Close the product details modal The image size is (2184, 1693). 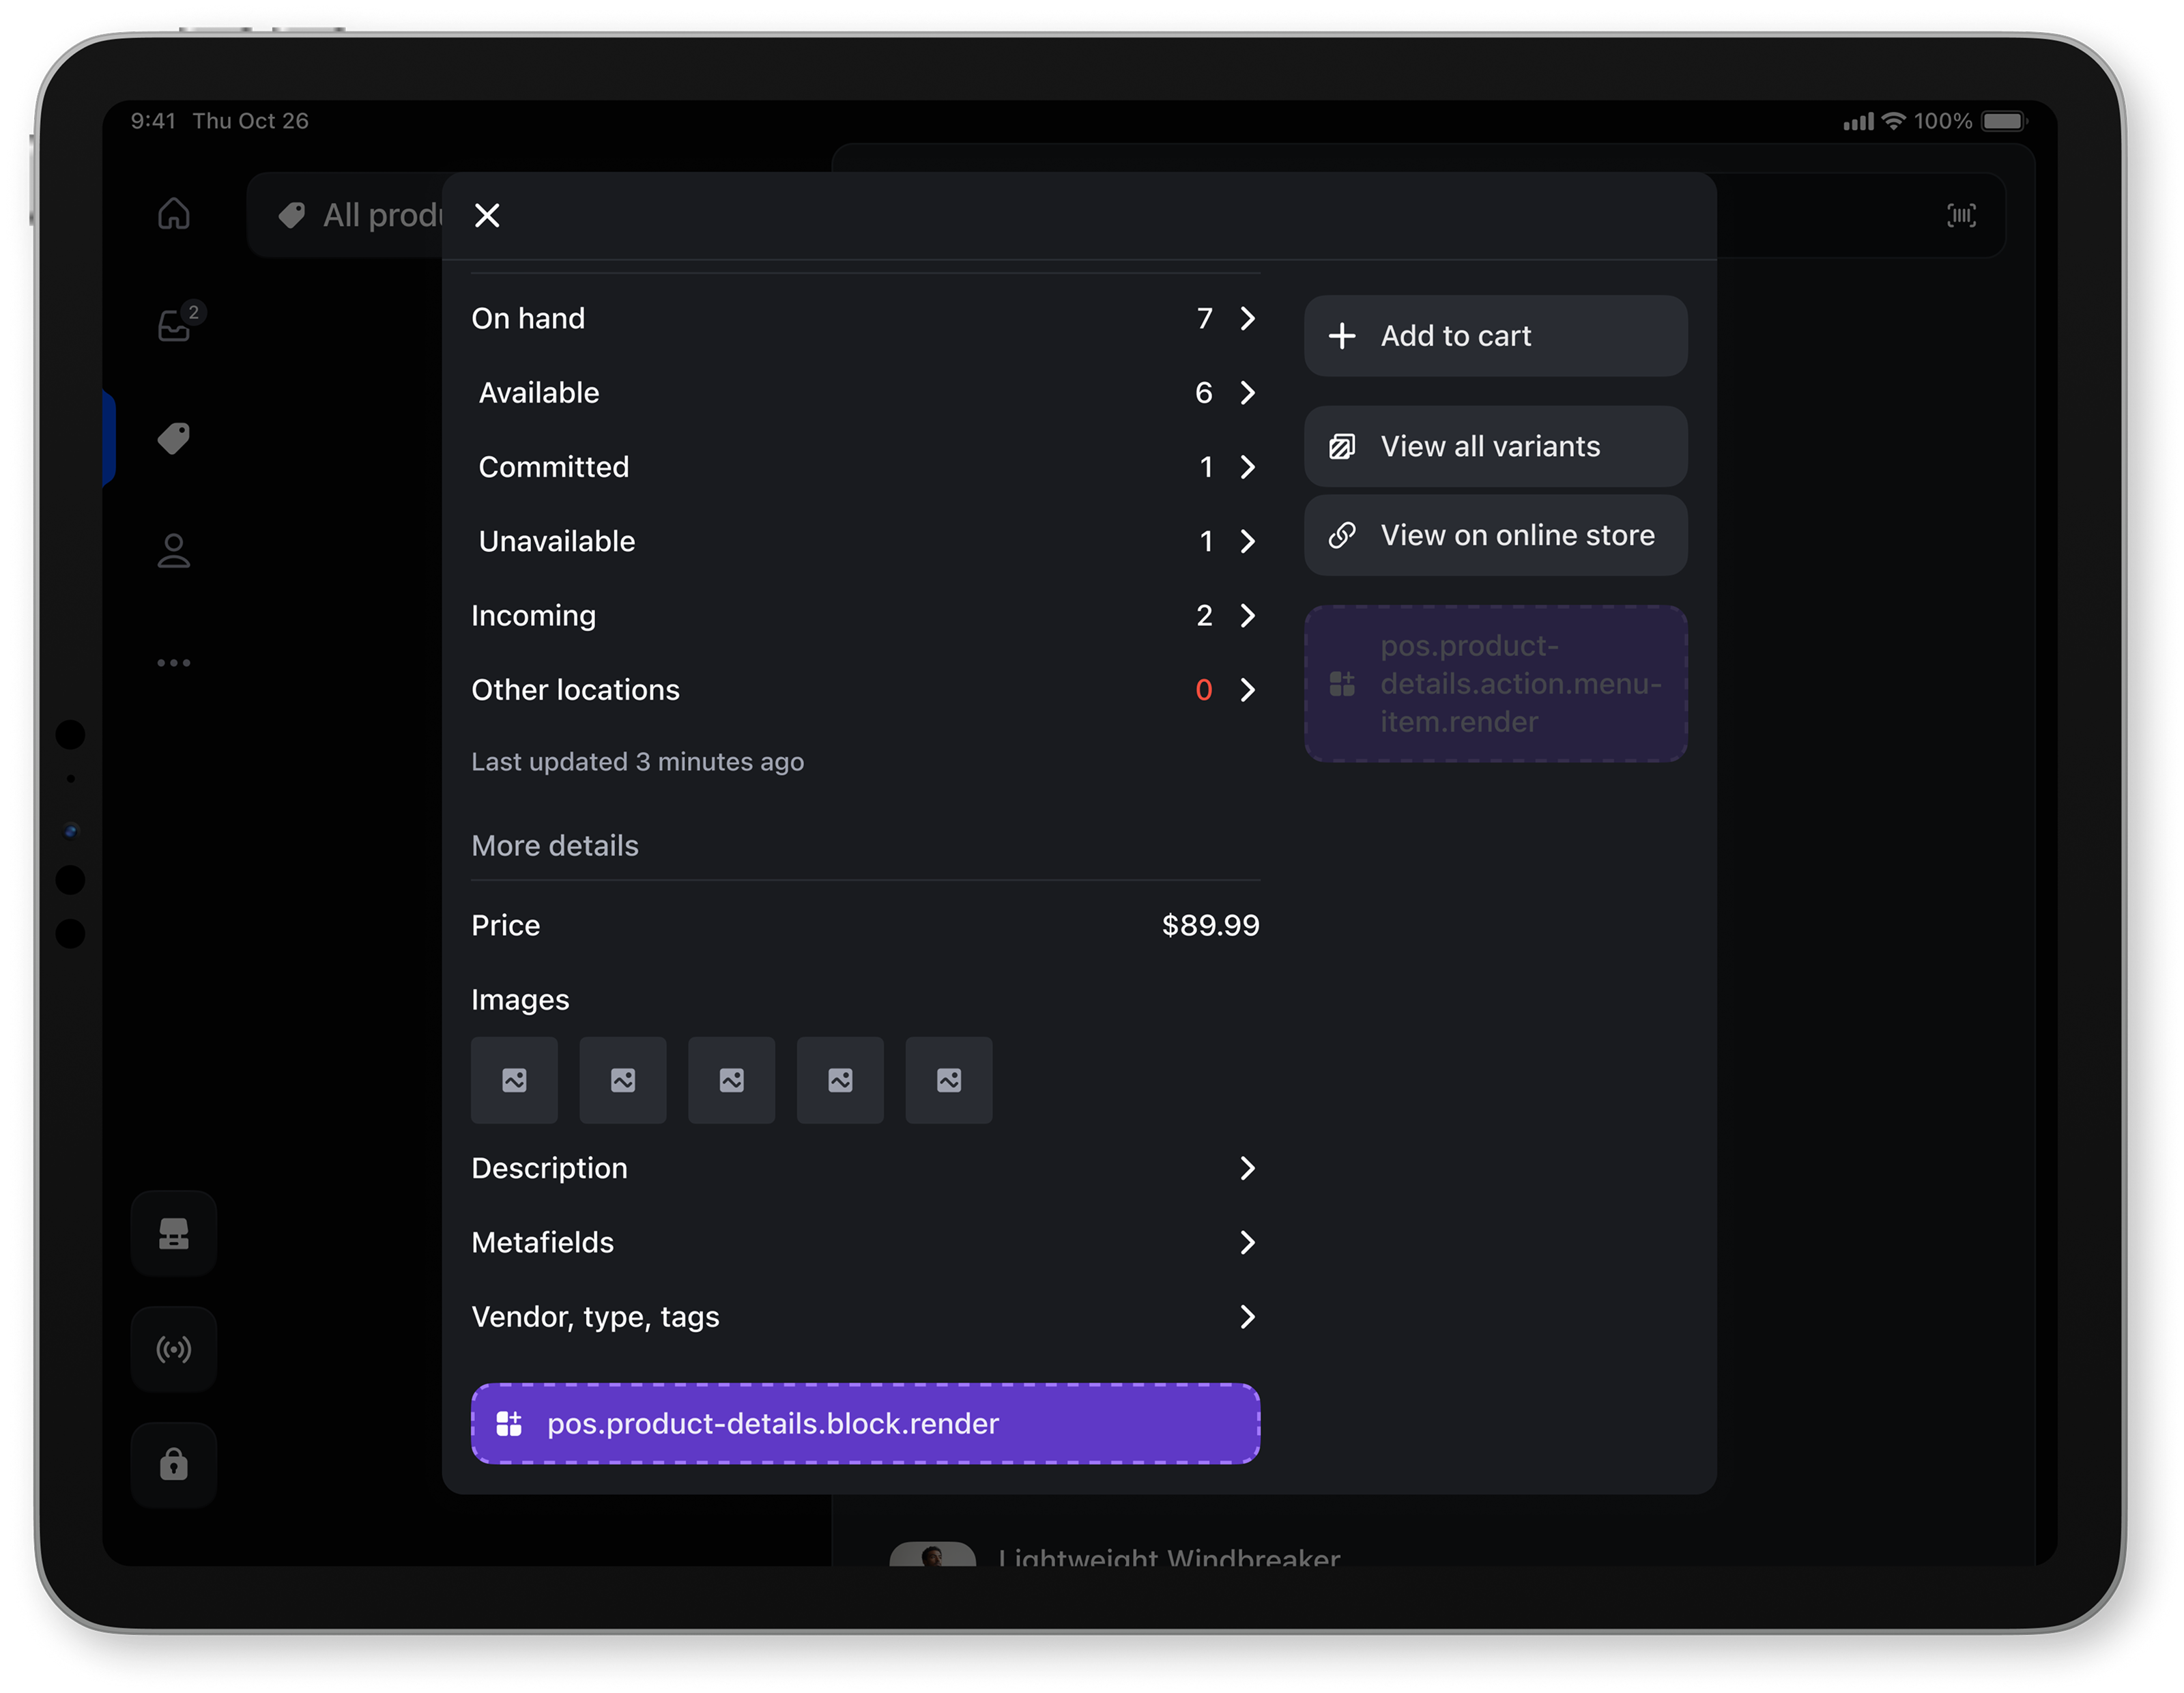click(487, 215)
